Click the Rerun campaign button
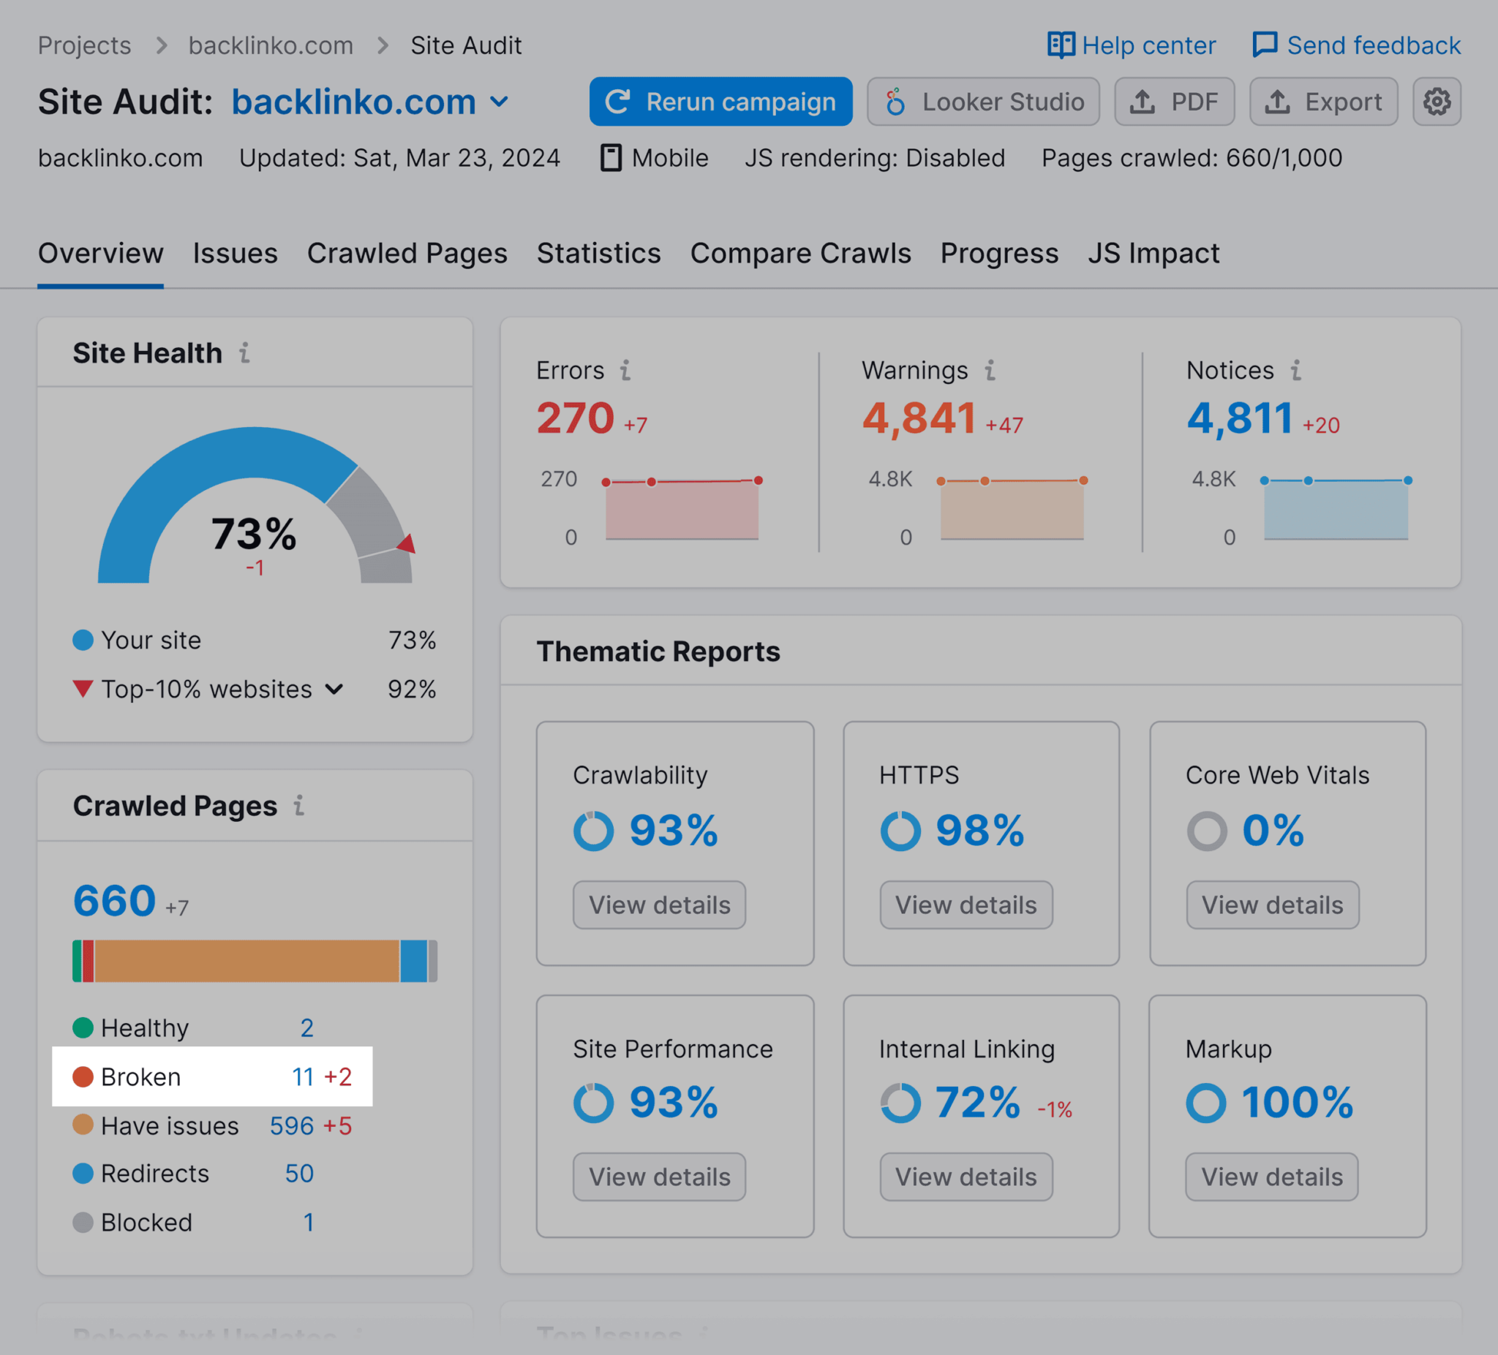Viewport: 1498px width, 1355px height. pos(720,102)
